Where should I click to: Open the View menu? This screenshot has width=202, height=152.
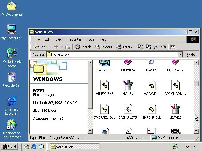coord(59,39)
